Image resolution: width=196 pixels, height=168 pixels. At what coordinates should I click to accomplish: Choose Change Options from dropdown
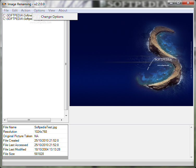click(55, 17)
